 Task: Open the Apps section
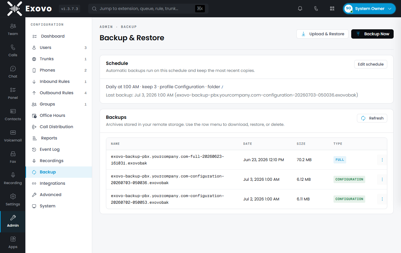(x=13, y=242)
